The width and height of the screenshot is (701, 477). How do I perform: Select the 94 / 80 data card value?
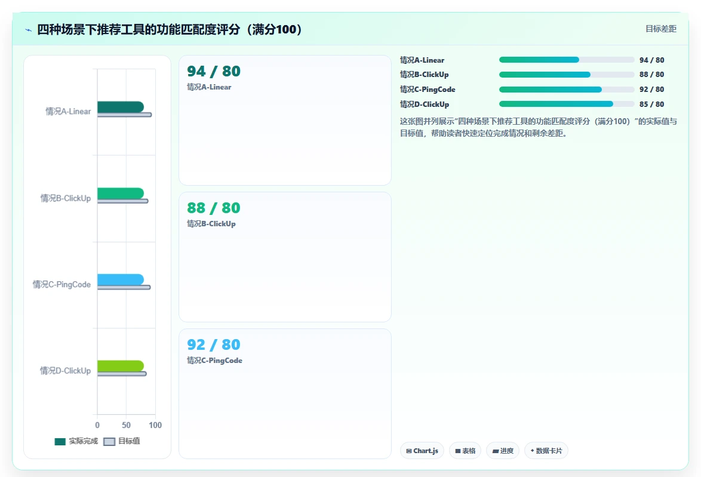[214, 71]
